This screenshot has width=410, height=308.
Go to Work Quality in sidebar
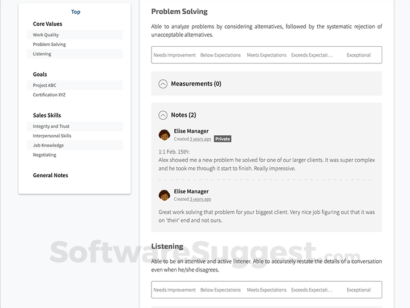pyautogui.click(x=46, y=35)
